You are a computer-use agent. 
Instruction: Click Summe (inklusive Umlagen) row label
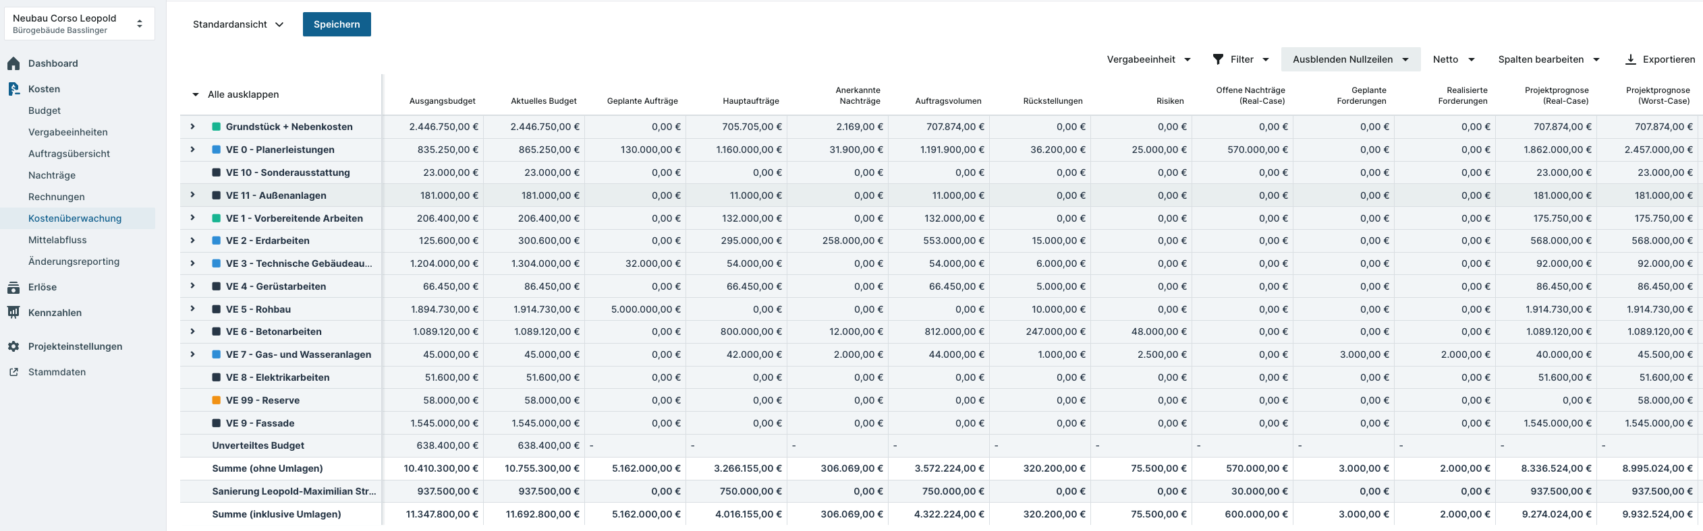pos(277,514)
